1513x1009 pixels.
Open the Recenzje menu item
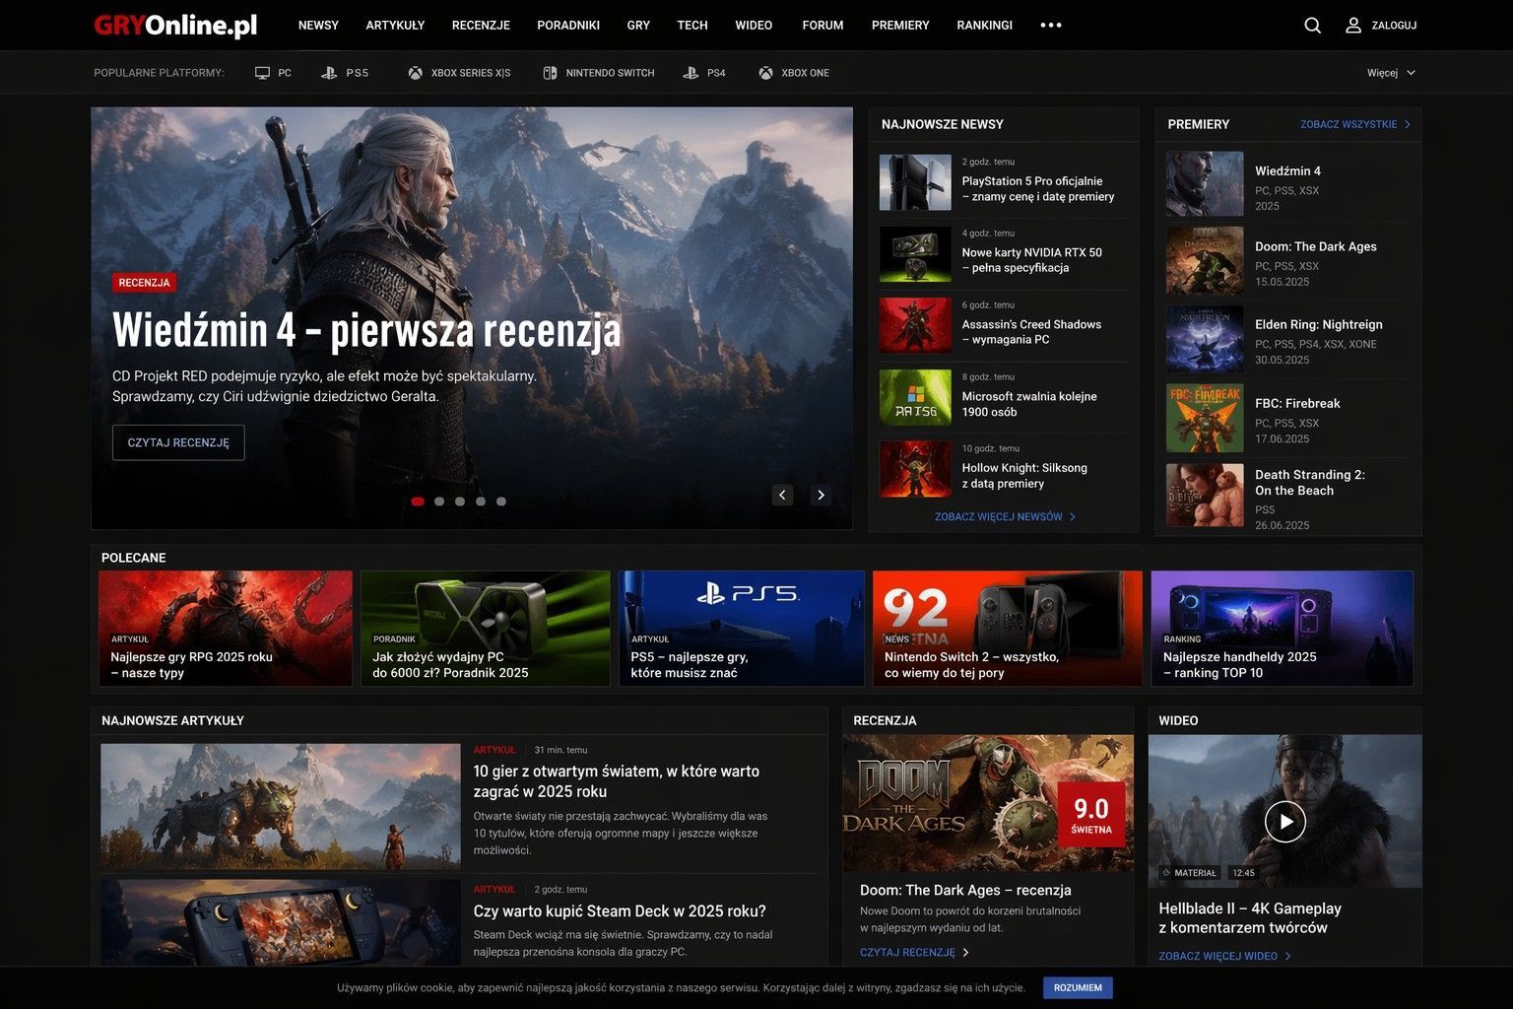(x=481, y=26)
